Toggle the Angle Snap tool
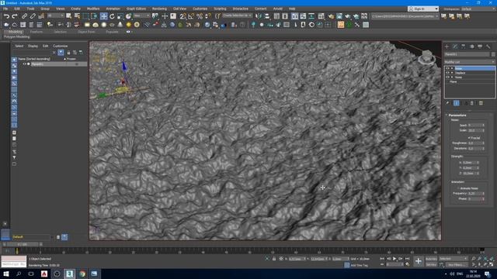Image resolution: width=497 pixels, height=279 pixels. pos(191,16)
